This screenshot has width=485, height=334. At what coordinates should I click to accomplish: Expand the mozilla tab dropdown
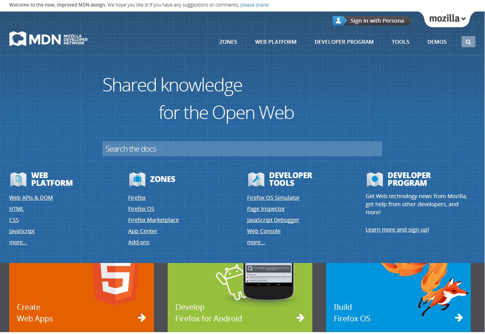tap(447, 19)
